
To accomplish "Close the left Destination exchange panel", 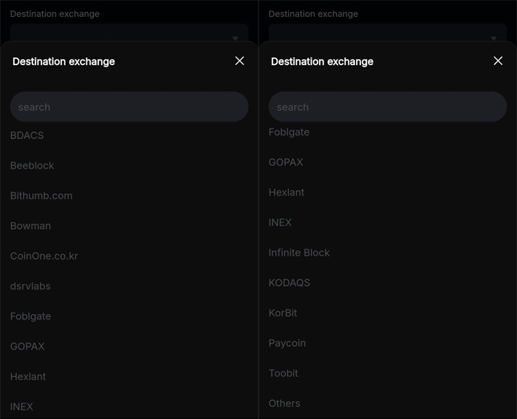I will click(240, 61).
